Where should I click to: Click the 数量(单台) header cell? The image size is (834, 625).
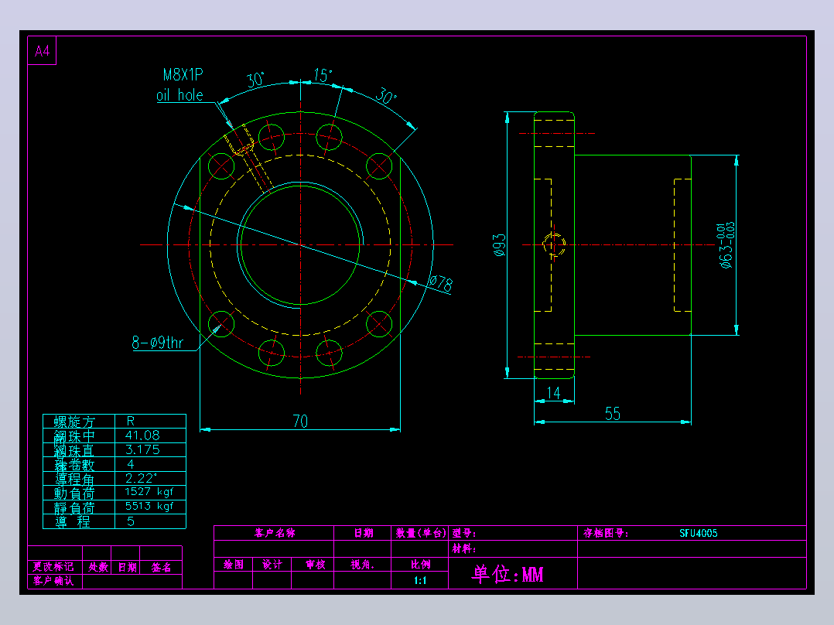[420, 533]
